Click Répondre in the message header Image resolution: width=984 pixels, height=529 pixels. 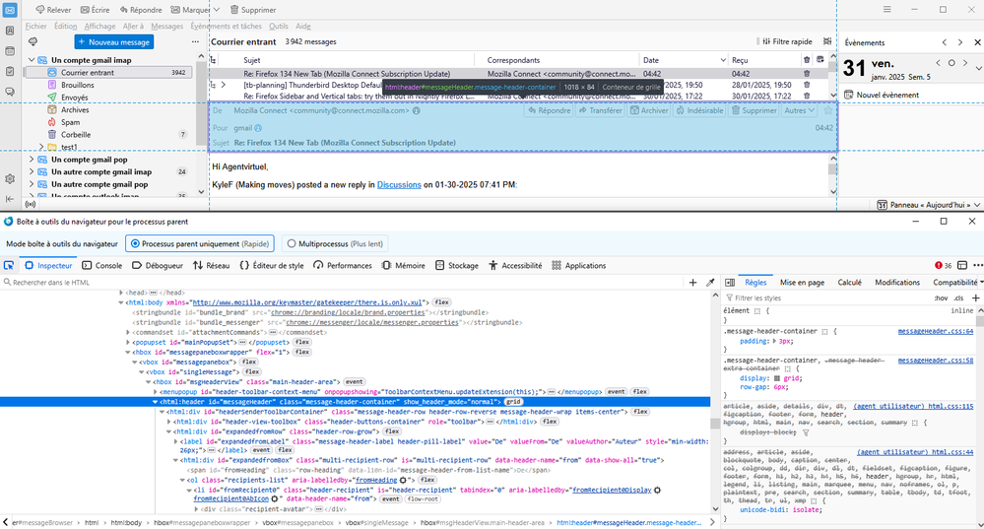[x=549, y=110]
